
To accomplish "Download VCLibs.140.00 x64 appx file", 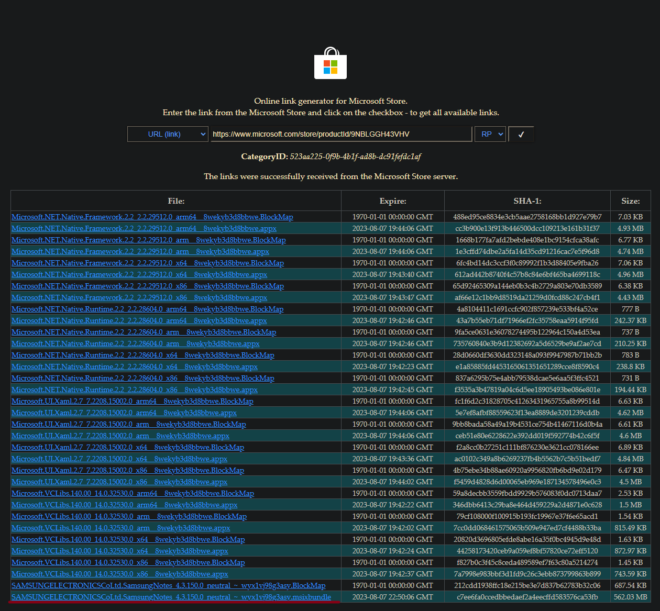I will pyautogui.click(x=120, y=551).
